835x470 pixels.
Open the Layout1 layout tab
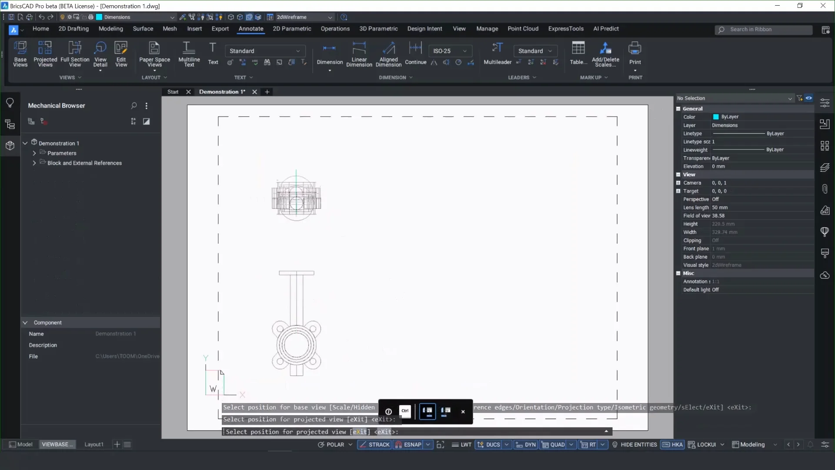pos(94,445)
